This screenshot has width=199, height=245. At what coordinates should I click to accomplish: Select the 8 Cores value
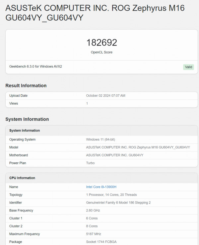tap(92, 226)
